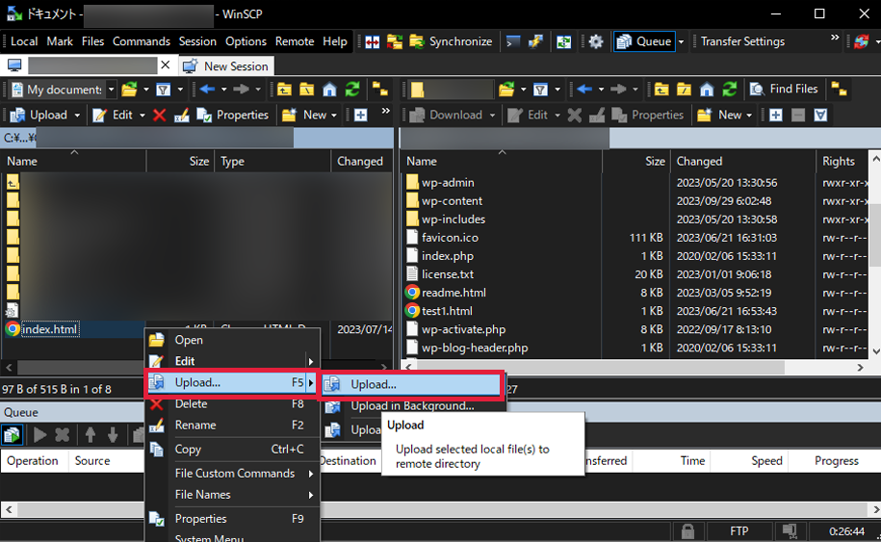The width and height of the screenshot is (881, 542).
Task: Go back in local panel history
Action: tap(207, 90)
